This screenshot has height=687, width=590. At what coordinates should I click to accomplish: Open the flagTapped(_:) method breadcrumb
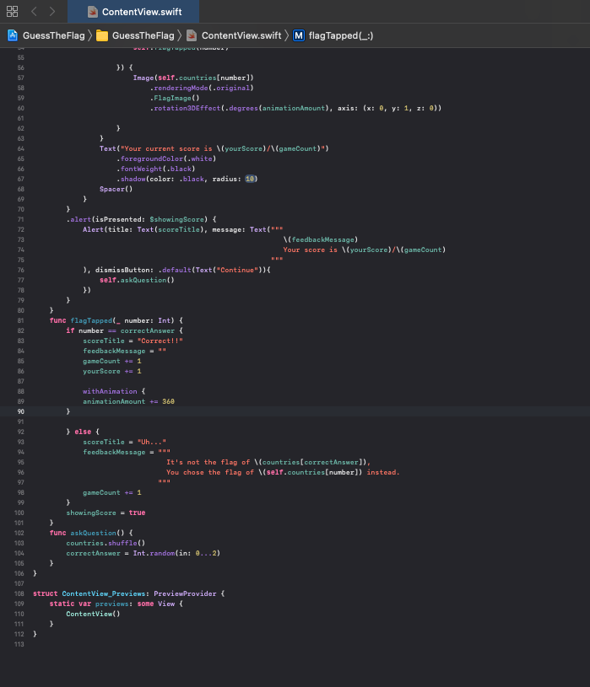[x=341, y=35]
